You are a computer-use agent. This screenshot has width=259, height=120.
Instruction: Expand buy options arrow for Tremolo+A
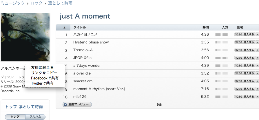[257, 50]
